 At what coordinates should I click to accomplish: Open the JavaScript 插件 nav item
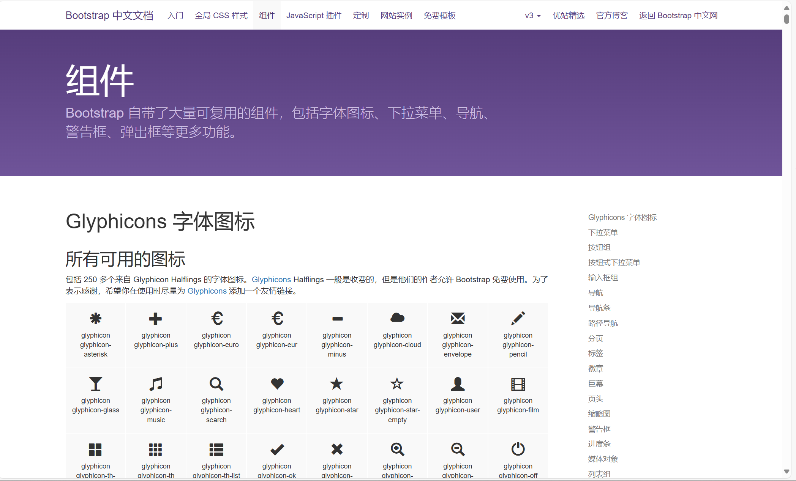[x=314, y=16]
